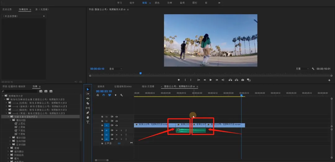Click the Export Frame camera icon
This screenshot has width=335, height=162.
click(243, 80)
